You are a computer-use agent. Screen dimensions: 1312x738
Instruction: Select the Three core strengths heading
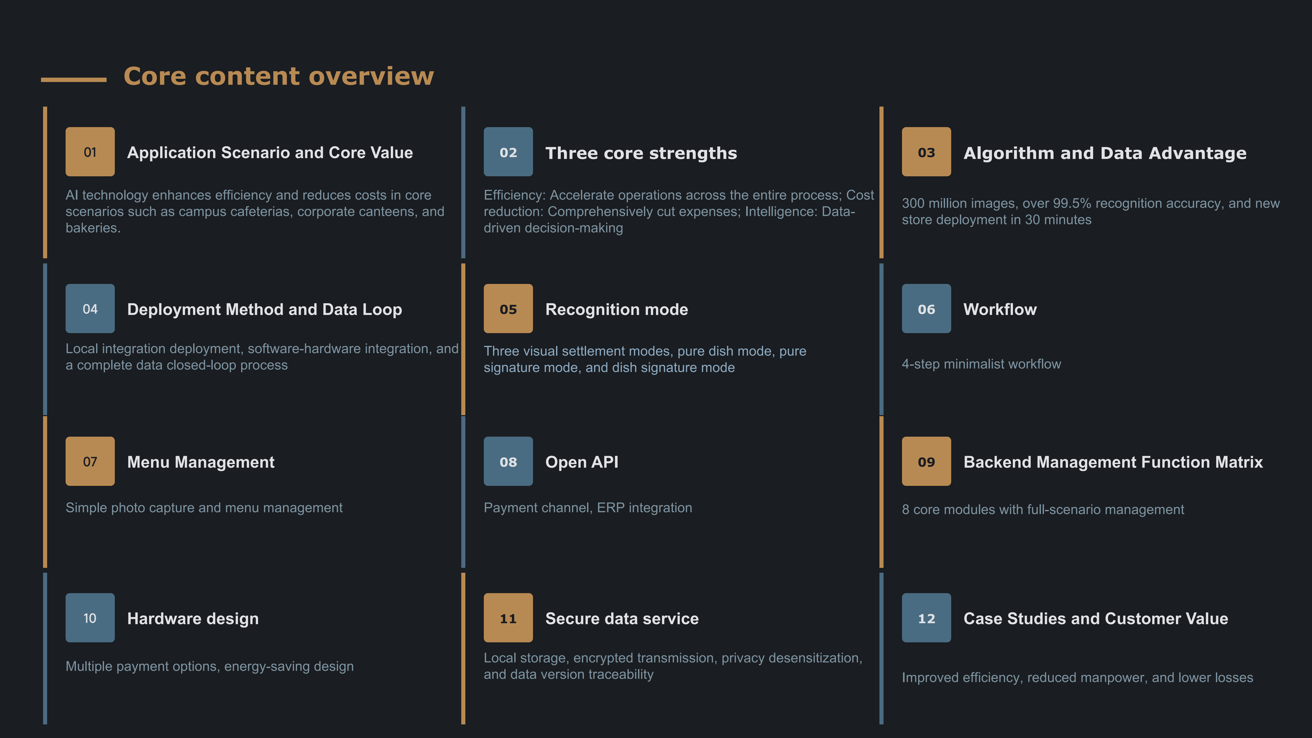click(641, 153)
